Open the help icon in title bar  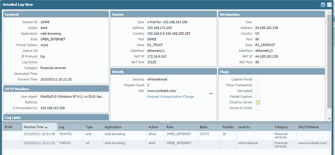(323, 5)
